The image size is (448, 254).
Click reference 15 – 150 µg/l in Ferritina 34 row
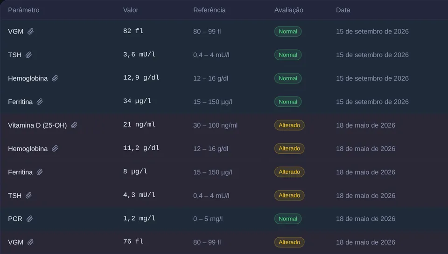click(213, 102)
